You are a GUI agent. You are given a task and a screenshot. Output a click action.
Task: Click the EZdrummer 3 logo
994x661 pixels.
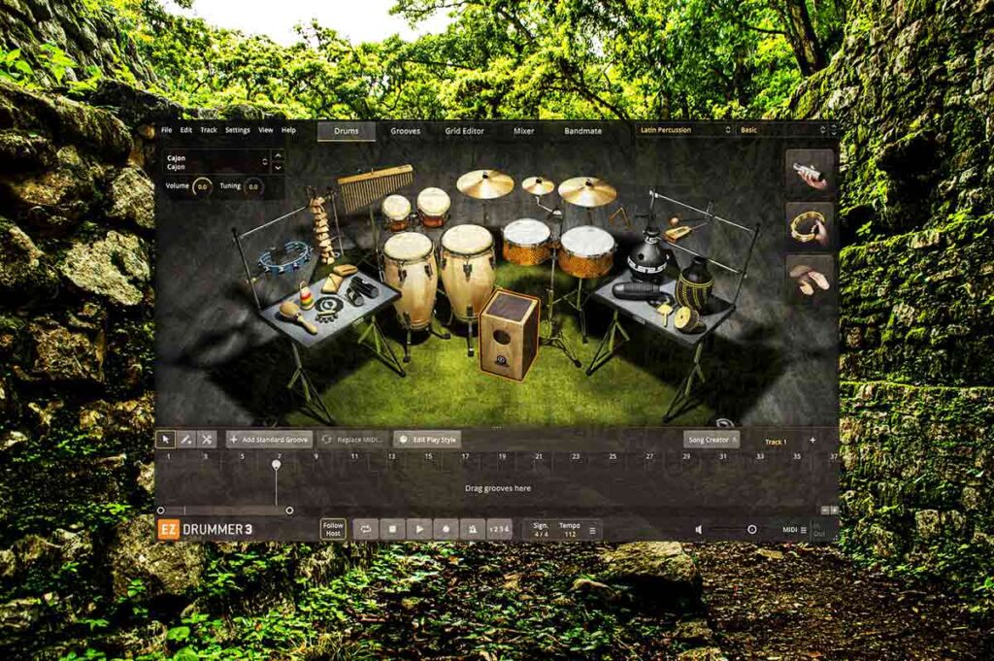(x=206, y=529)
